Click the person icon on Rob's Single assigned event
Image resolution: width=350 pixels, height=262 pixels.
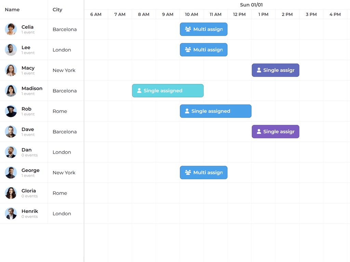(187, 111)
